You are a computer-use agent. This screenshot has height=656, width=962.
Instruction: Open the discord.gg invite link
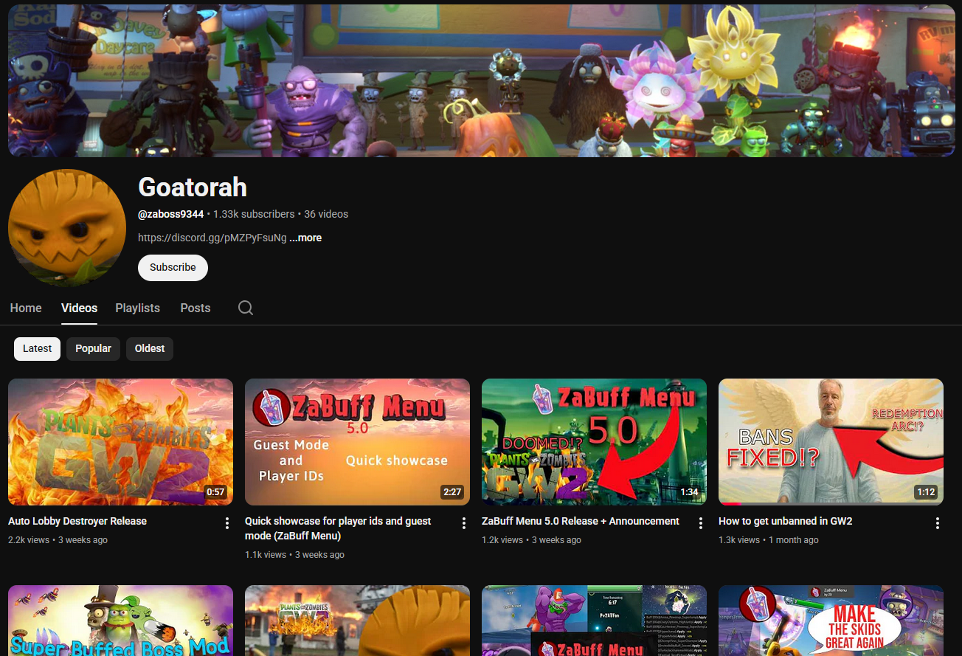[x=212, y=238]
